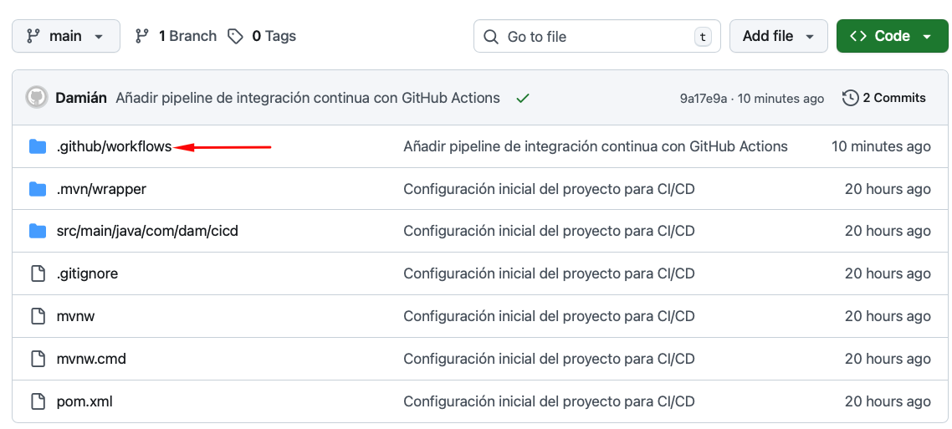The width and height of the screenshot is (952, 429).
Task: Open the green Code dropdown button
Action: point(890,36)
